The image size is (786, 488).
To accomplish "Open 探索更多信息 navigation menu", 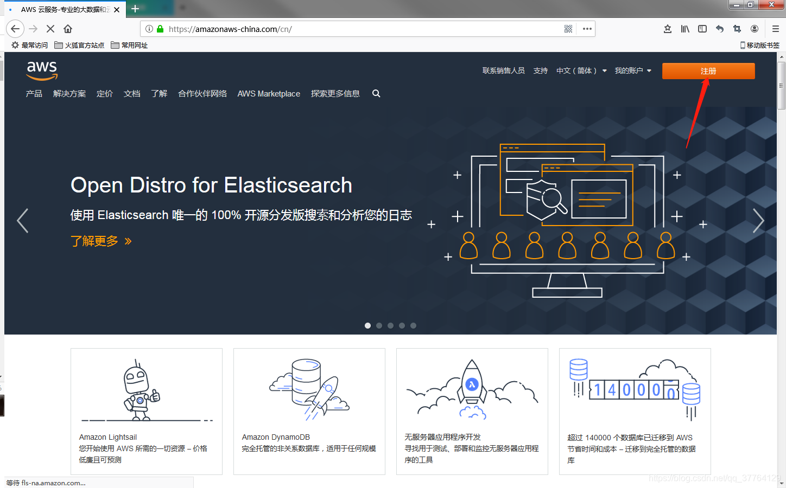I will (335, 93).
